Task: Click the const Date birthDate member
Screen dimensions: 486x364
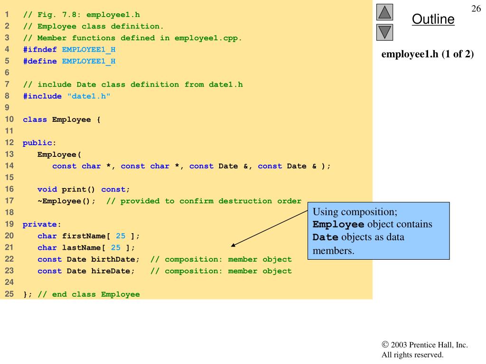Action: pos(88,259)
